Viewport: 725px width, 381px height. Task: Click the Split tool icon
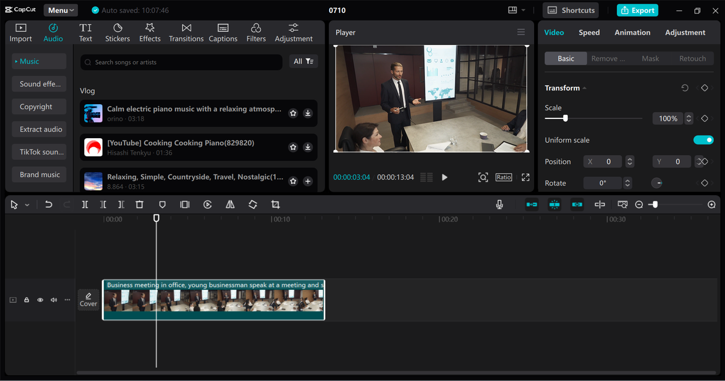pyautogui.click(x=85, y=204)
